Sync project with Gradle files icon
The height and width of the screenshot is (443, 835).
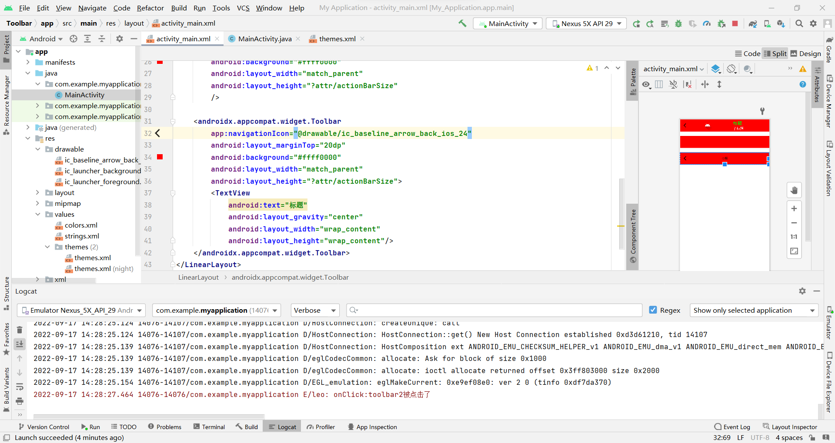point(753,23)
